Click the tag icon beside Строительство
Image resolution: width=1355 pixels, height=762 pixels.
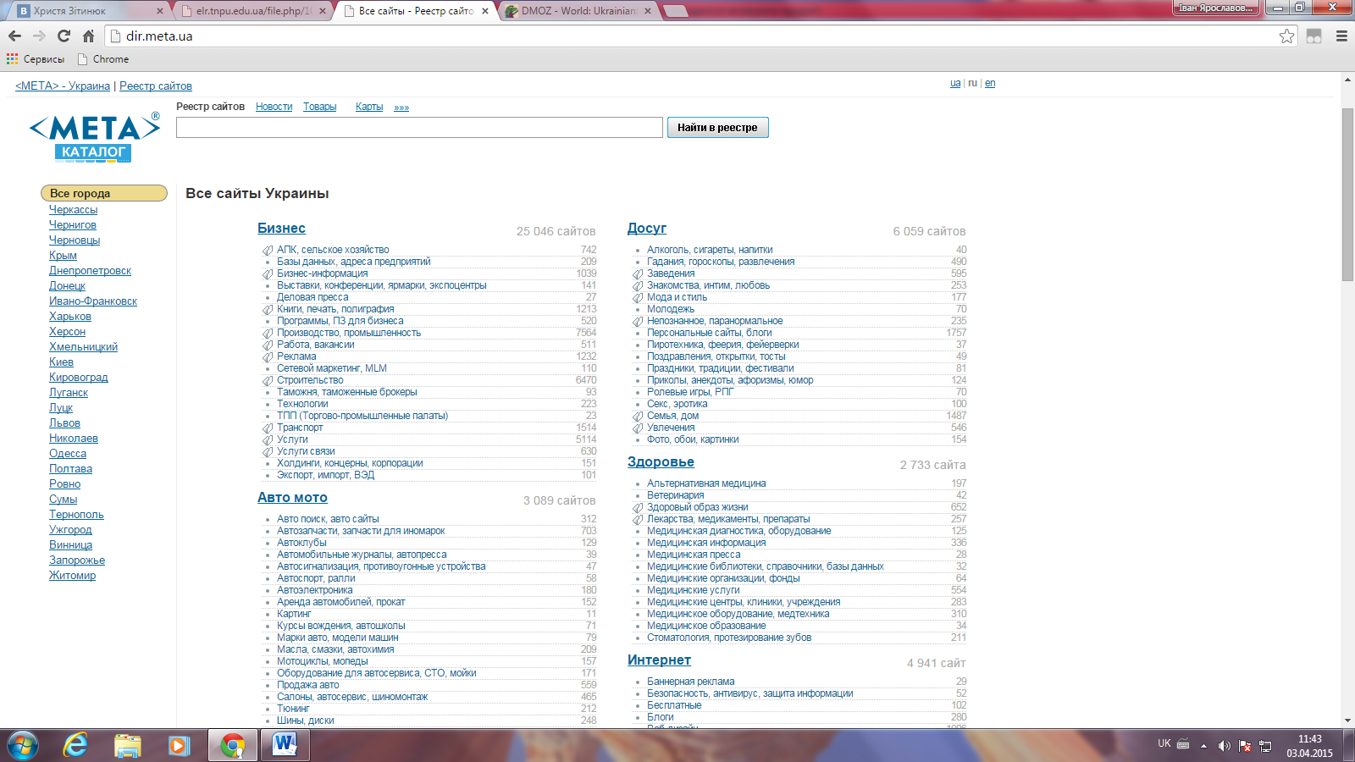(x=268, y=380)
